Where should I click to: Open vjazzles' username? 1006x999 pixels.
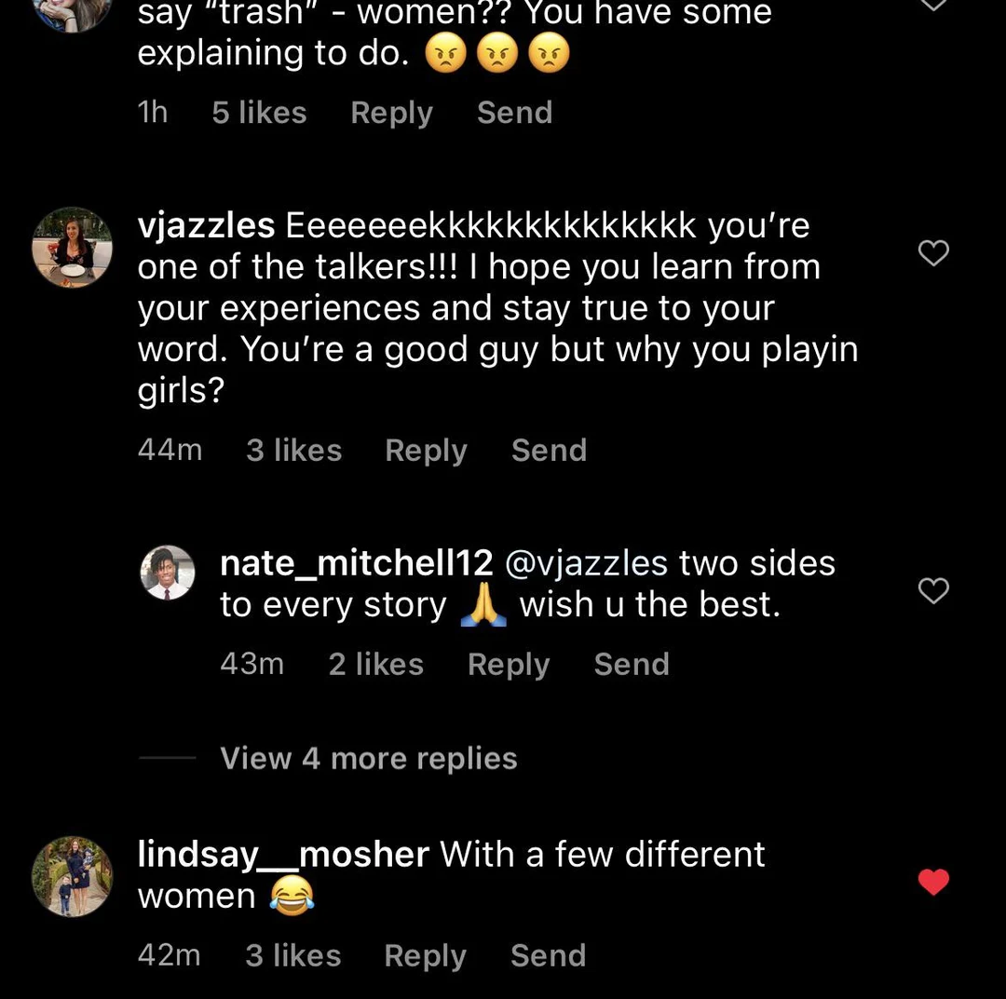pos(205,224)
